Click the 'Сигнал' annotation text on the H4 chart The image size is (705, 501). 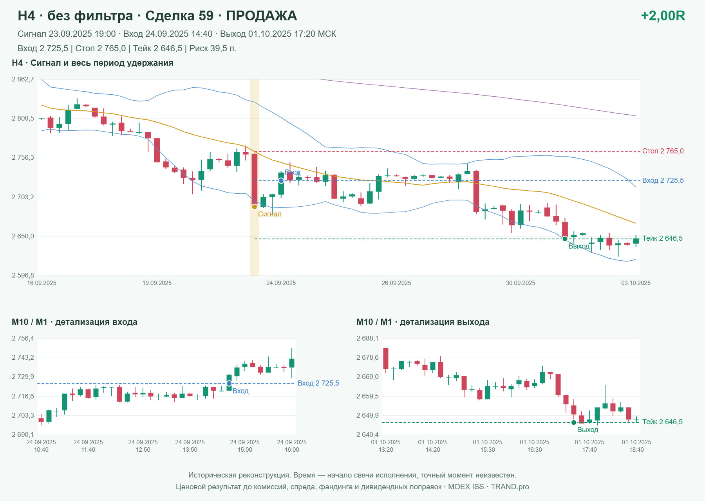click(269, 214)
